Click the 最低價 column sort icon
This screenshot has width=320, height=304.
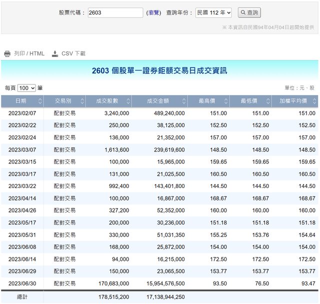click(268, 101)
